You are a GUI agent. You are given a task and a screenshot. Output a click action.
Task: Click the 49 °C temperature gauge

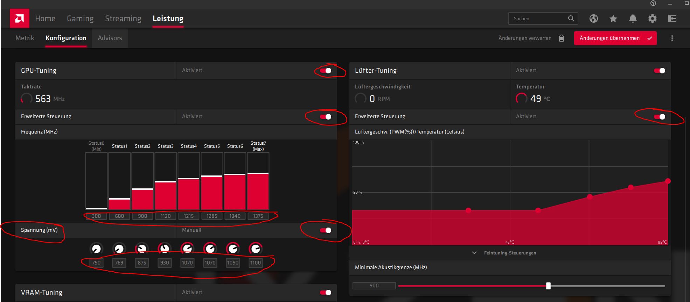pos(522,99)
